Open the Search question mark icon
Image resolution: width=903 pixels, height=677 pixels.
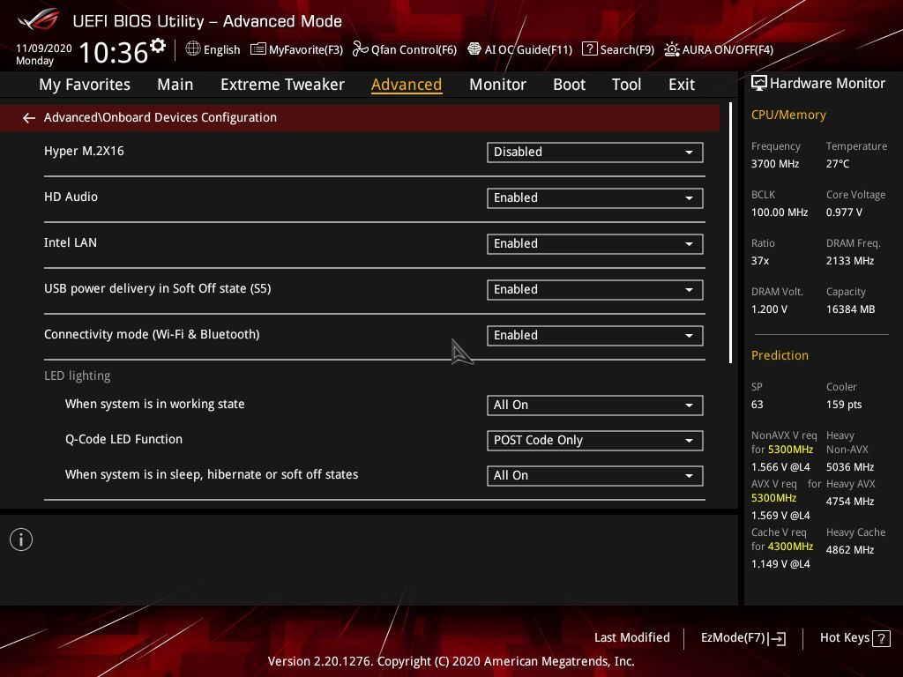pos(590,49)
